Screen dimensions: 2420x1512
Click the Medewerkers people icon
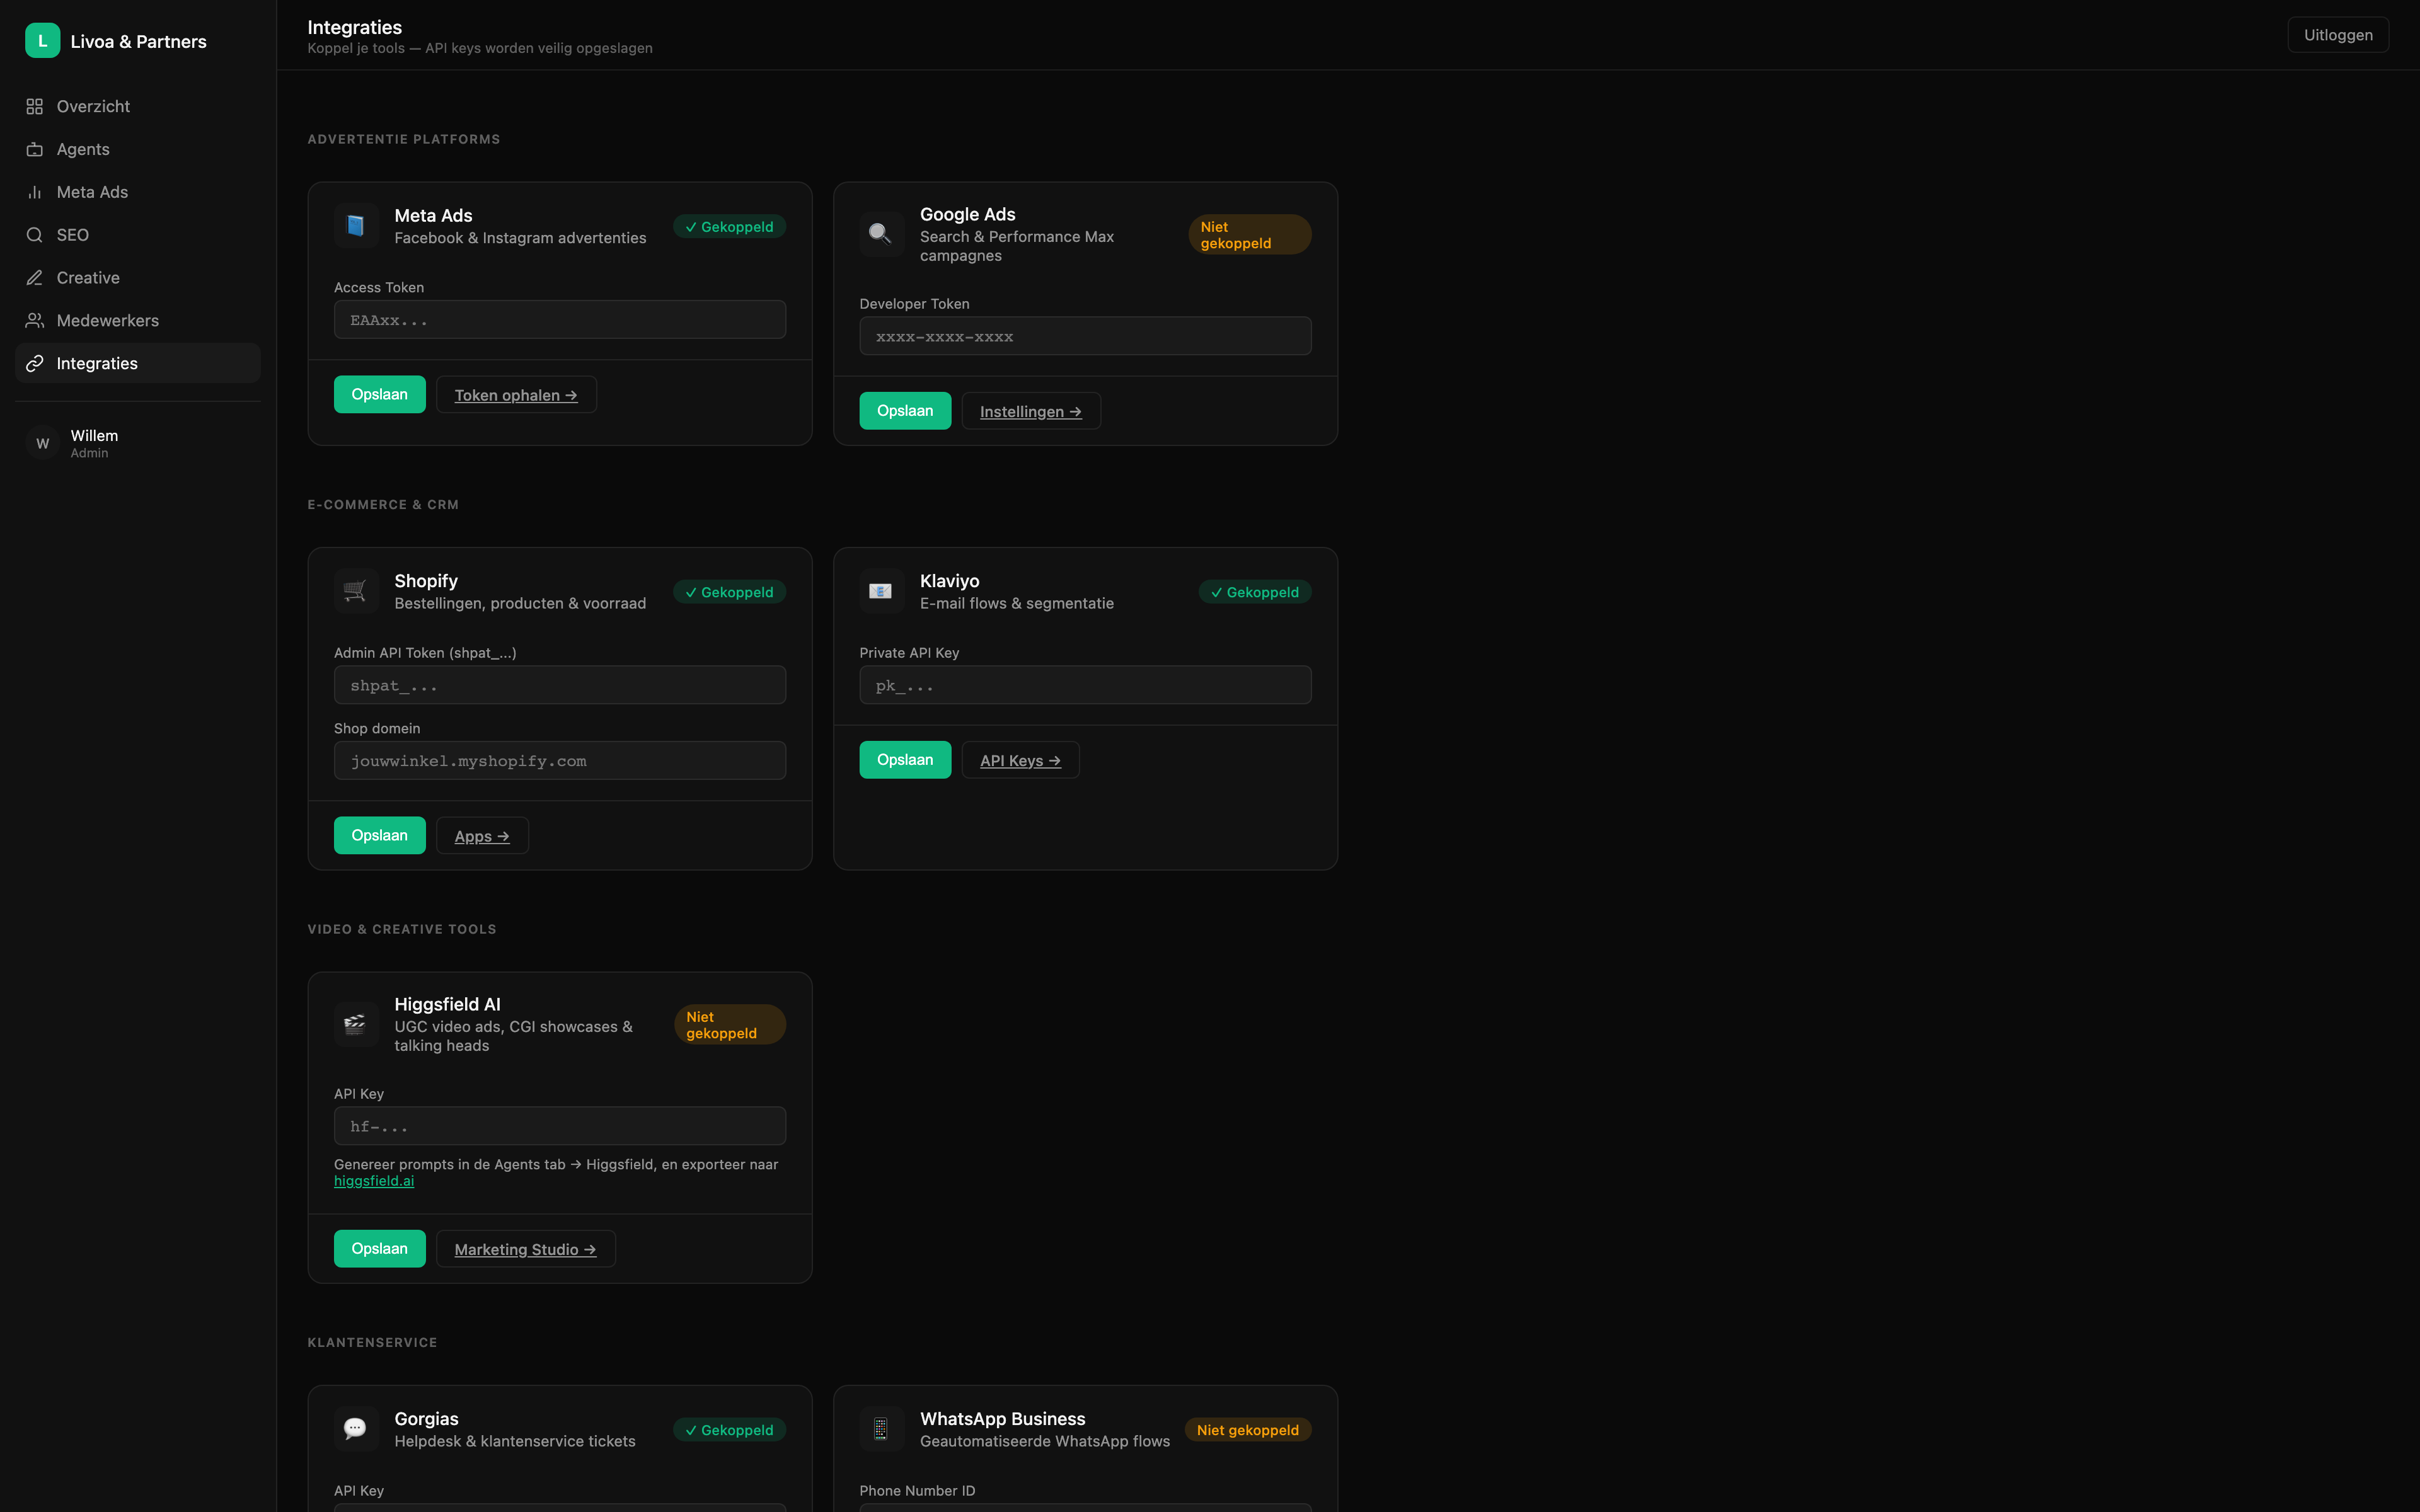tap(35, 321)
